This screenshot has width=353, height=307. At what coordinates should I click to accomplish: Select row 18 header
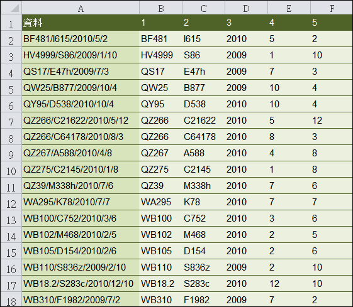click(x=11, y=299)
